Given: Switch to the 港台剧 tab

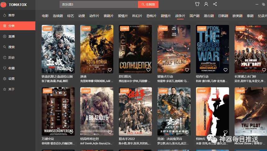Looking at the screenshot, I should tap(209, 16).
